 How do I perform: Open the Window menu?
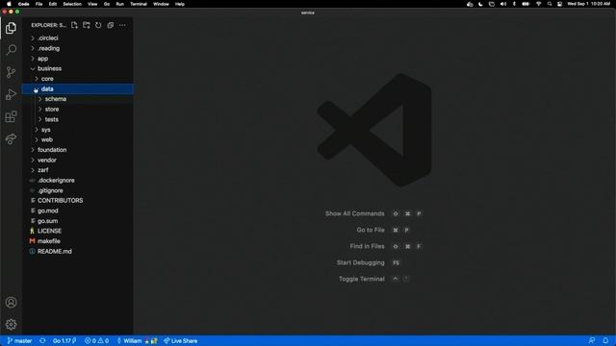pyautogui.click(x=161, y=4)
